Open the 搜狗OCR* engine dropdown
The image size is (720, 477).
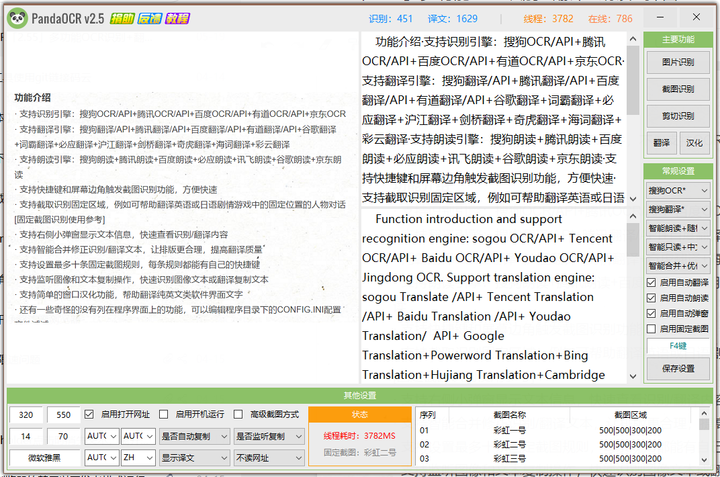[678, 191]
